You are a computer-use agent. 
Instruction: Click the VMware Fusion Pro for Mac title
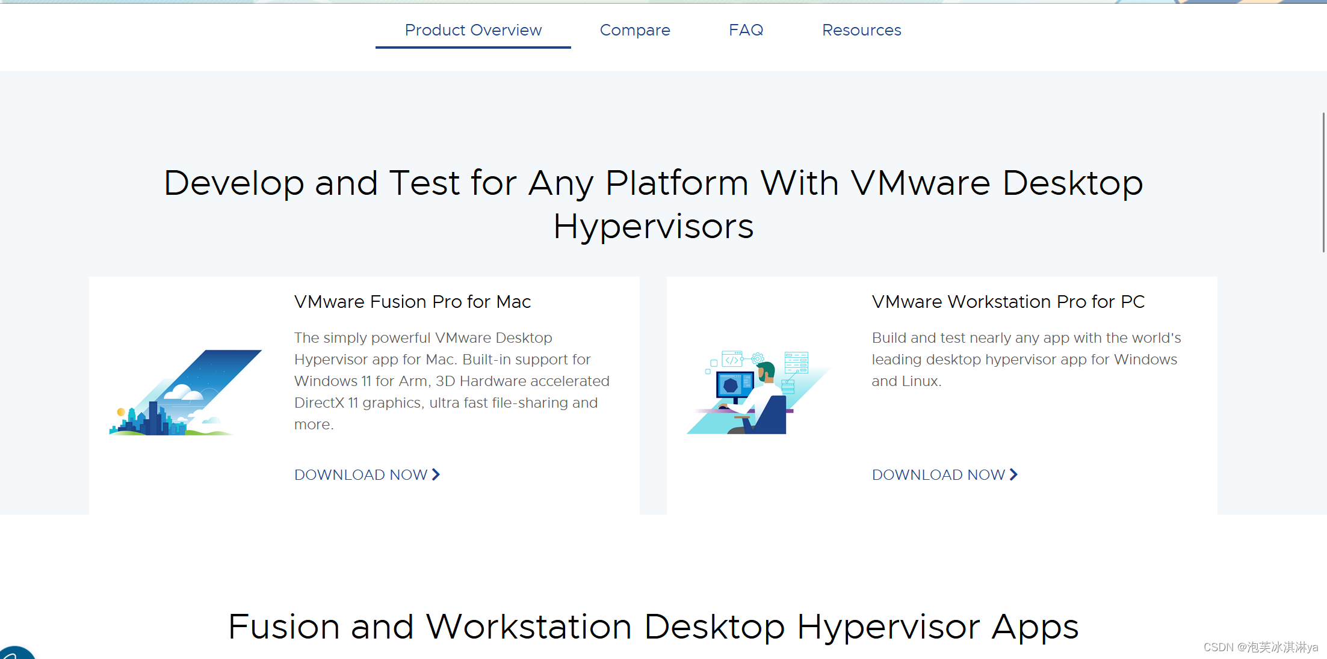[412, 302]
